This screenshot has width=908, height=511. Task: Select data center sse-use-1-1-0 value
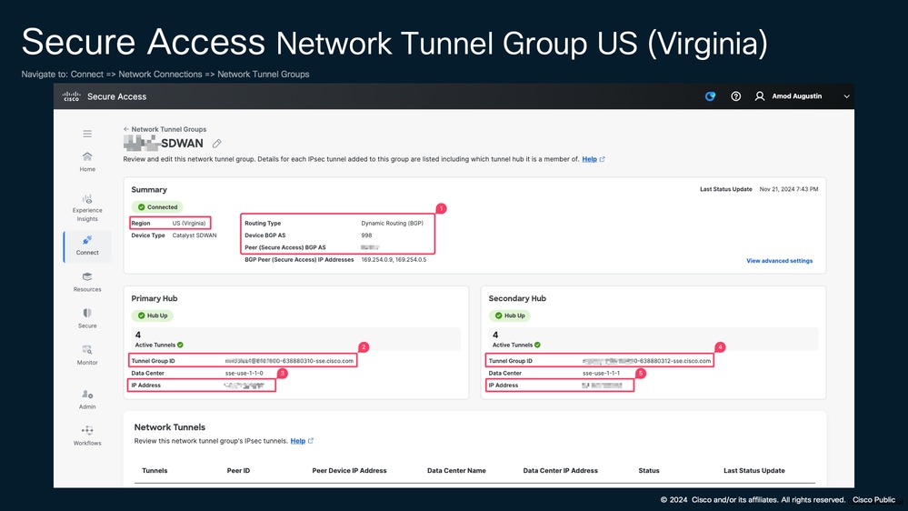click(244, 373)
